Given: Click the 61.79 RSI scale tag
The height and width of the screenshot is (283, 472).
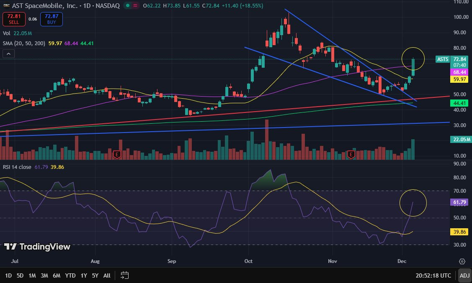Looking at the screenshot, I should pos(459,202).
